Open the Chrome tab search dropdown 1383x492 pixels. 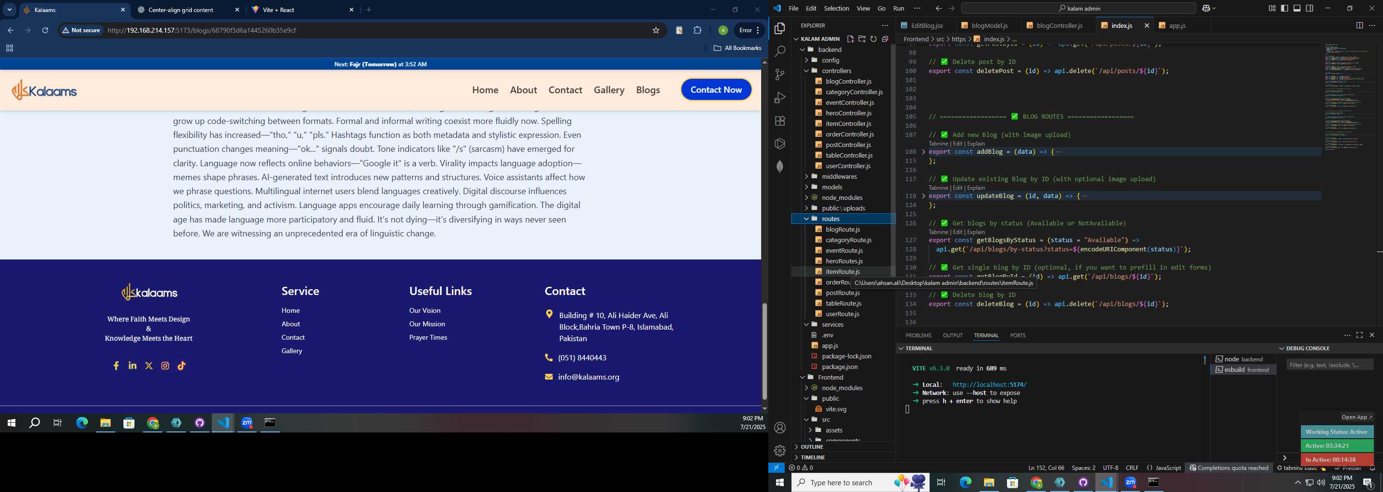click(x=10, y=10)
